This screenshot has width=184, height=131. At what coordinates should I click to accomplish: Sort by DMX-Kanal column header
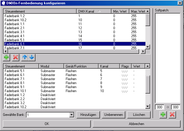coord(94,11)
